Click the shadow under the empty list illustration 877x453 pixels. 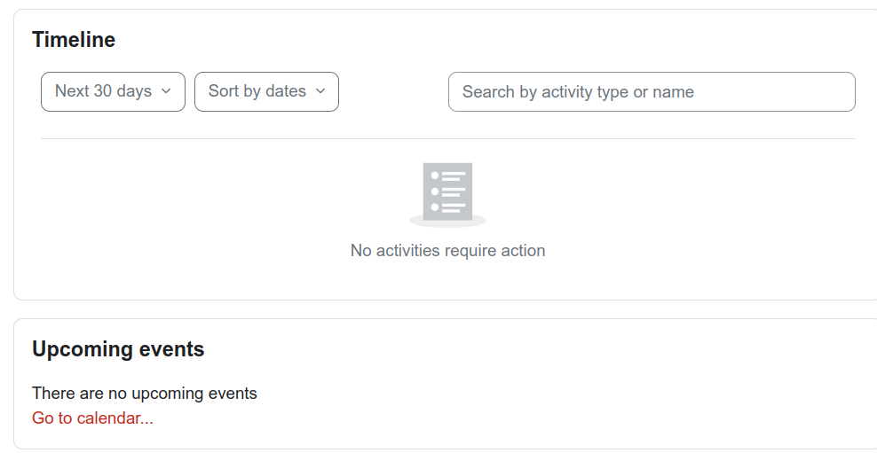coord(447,223)
